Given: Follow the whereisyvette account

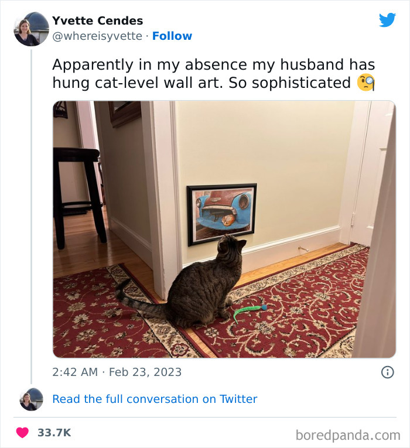Looking at the screenshot, I should coord(172,36).
